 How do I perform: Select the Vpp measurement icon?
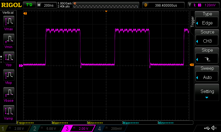click(x=9, y=57)
